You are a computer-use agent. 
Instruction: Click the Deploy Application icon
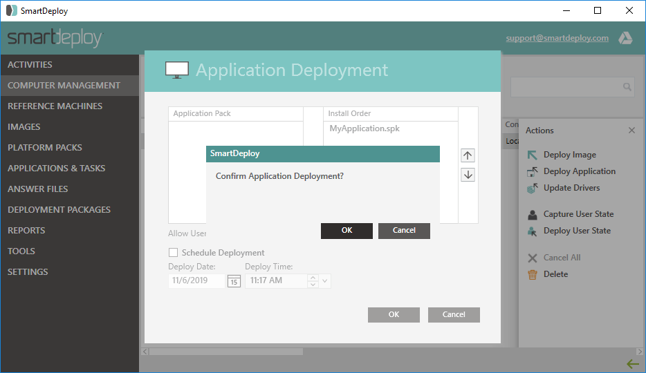point(533,171)
